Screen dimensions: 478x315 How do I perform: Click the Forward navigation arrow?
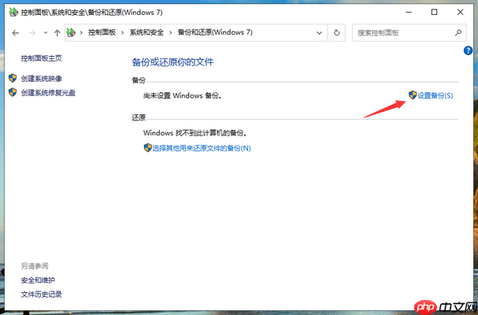[32, 33]
